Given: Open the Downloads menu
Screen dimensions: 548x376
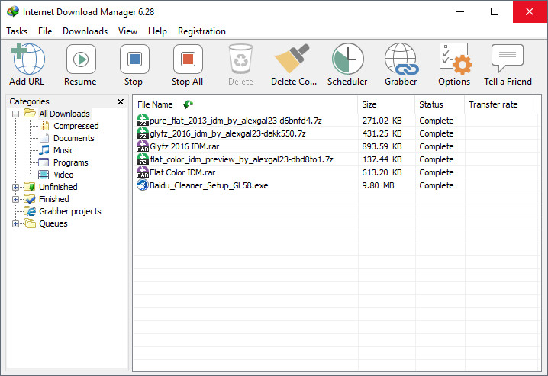Looking at the screenshot, I should [x=85, y=31].
